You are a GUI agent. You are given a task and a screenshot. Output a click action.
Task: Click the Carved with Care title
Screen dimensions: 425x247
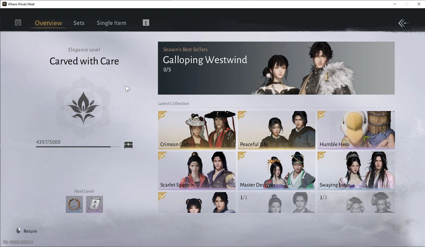pos(84,61)
